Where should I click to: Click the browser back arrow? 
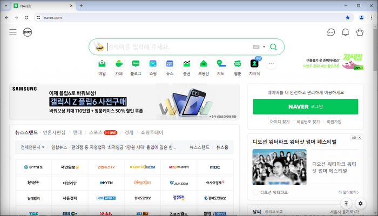coord(6,18)
